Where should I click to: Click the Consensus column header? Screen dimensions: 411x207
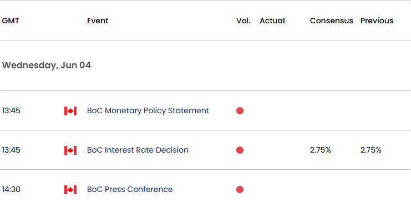[332, 21]
